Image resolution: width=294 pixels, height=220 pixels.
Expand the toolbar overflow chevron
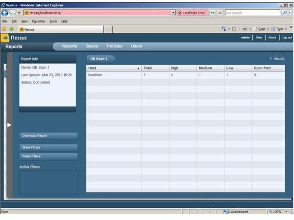(291, 27)
